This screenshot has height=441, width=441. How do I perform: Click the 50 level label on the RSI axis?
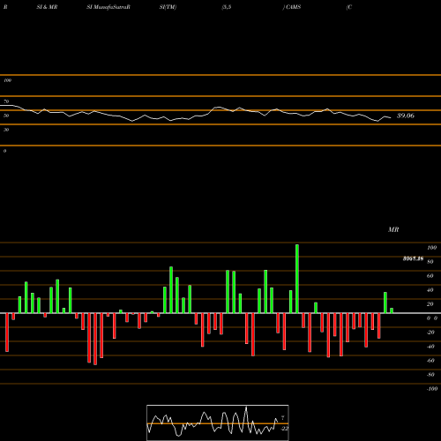pos(6,116)
